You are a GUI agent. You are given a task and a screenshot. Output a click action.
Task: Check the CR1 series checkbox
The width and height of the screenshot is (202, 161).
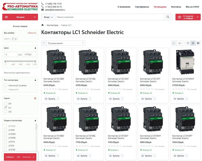tap(5, 104)
